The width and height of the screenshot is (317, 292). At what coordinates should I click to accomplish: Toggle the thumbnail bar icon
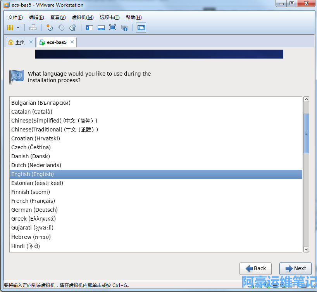tap(101, 28)
